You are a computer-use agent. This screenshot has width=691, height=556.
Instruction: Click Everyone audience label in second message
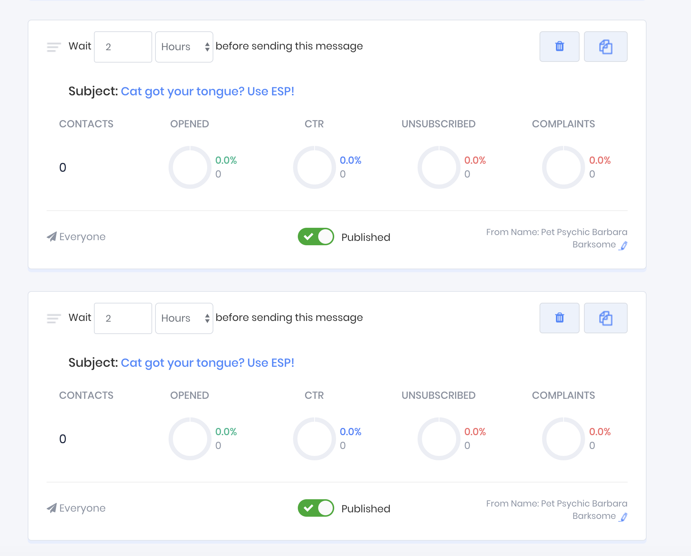tap(82, 508)
